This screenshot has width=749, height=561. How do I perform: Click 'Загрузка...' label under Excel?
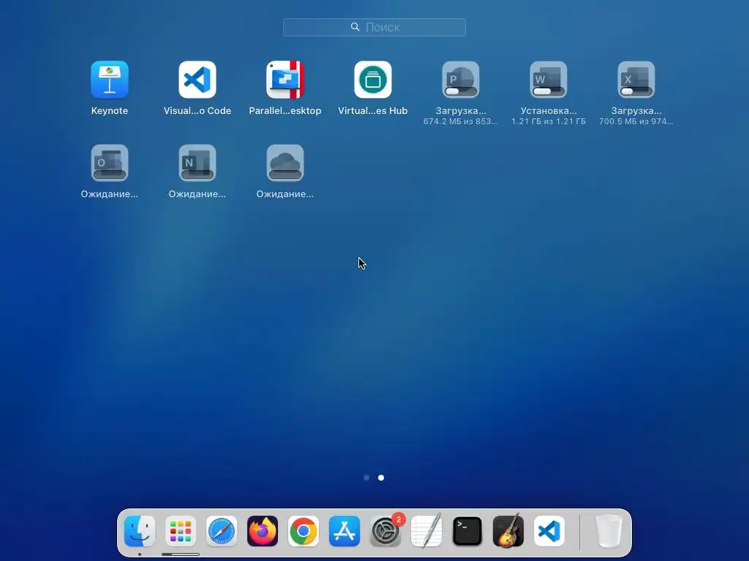(x=636, y=111)
